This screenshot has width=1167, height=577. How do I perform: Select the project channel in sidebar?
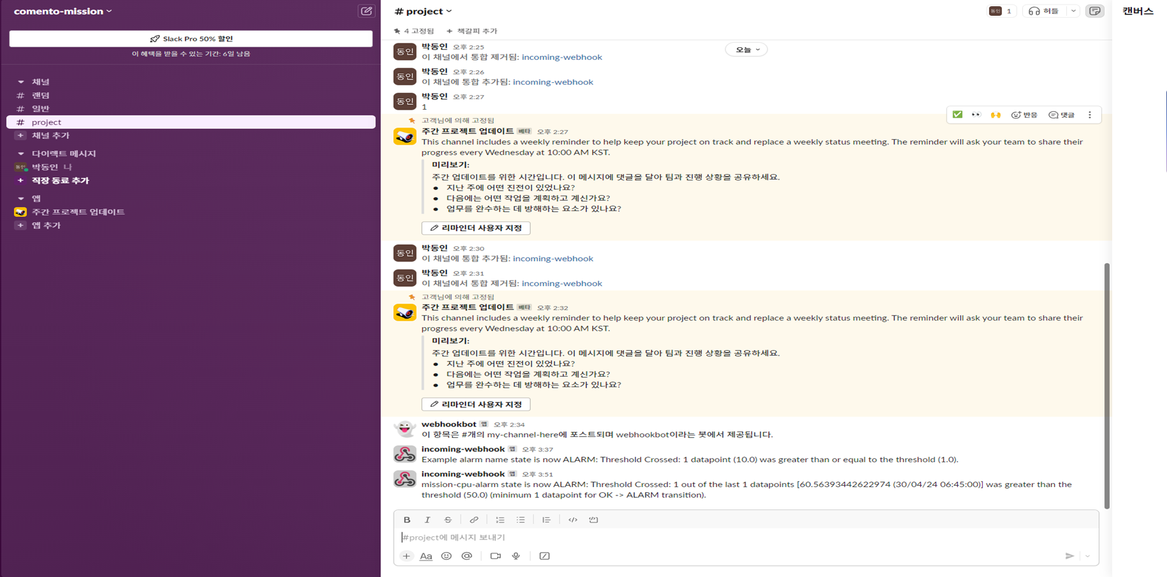coord(191,122)
